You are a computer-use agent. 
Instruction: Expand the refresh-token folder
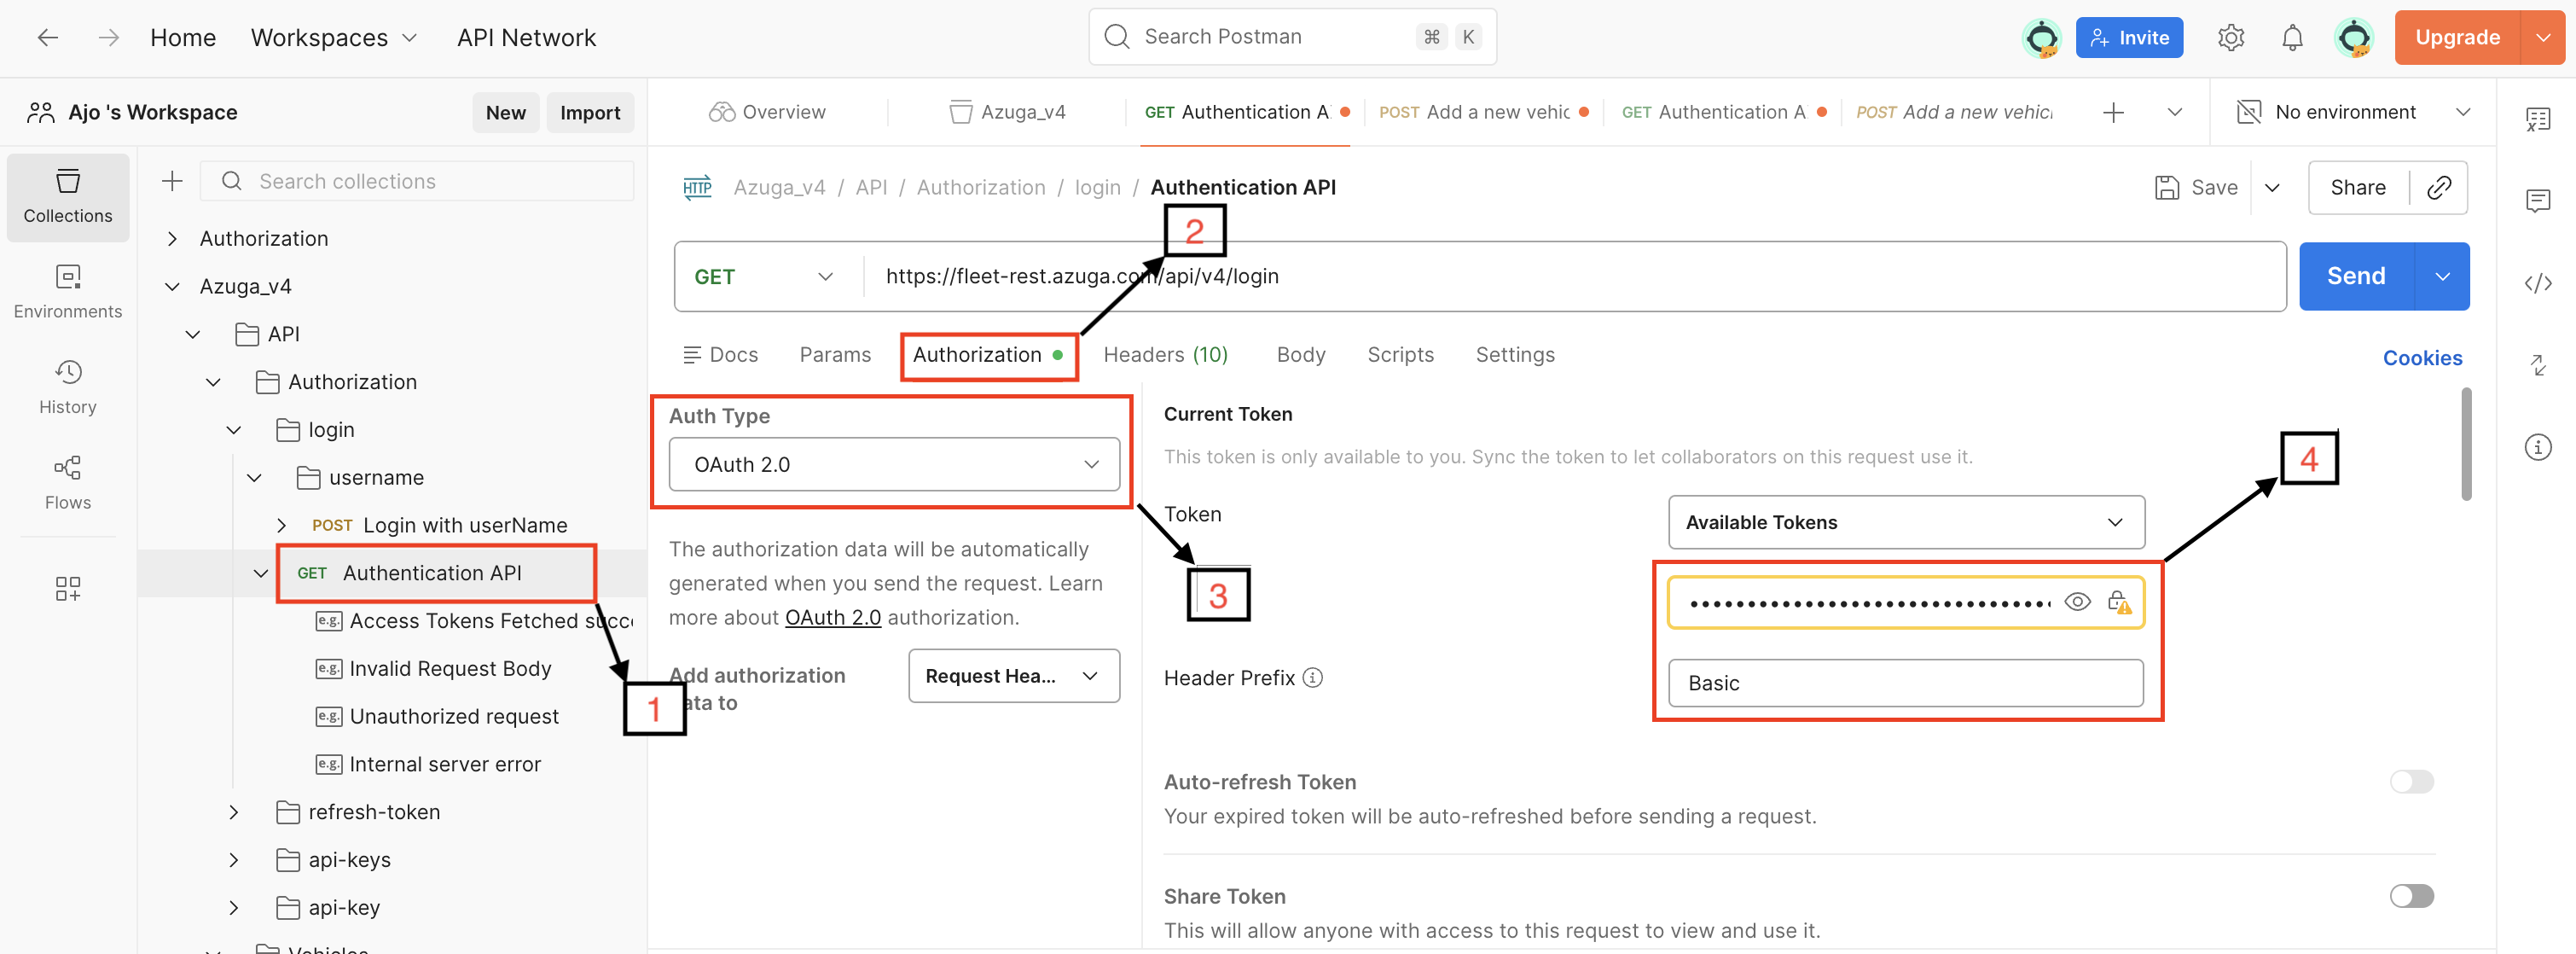tap(233, 812)
